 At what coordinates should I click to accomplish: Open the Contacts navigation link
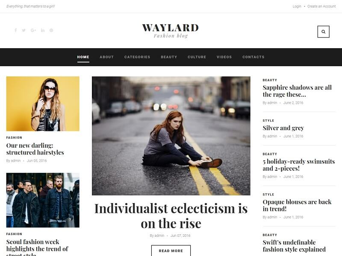click(253, 57)
